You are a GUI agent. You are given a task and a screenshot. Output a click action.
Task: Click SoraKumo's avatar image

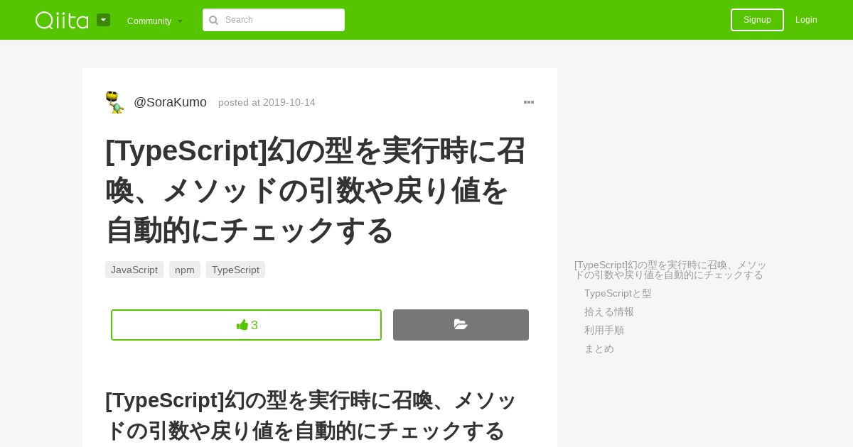pyautogui.click(x=115, y=102)
